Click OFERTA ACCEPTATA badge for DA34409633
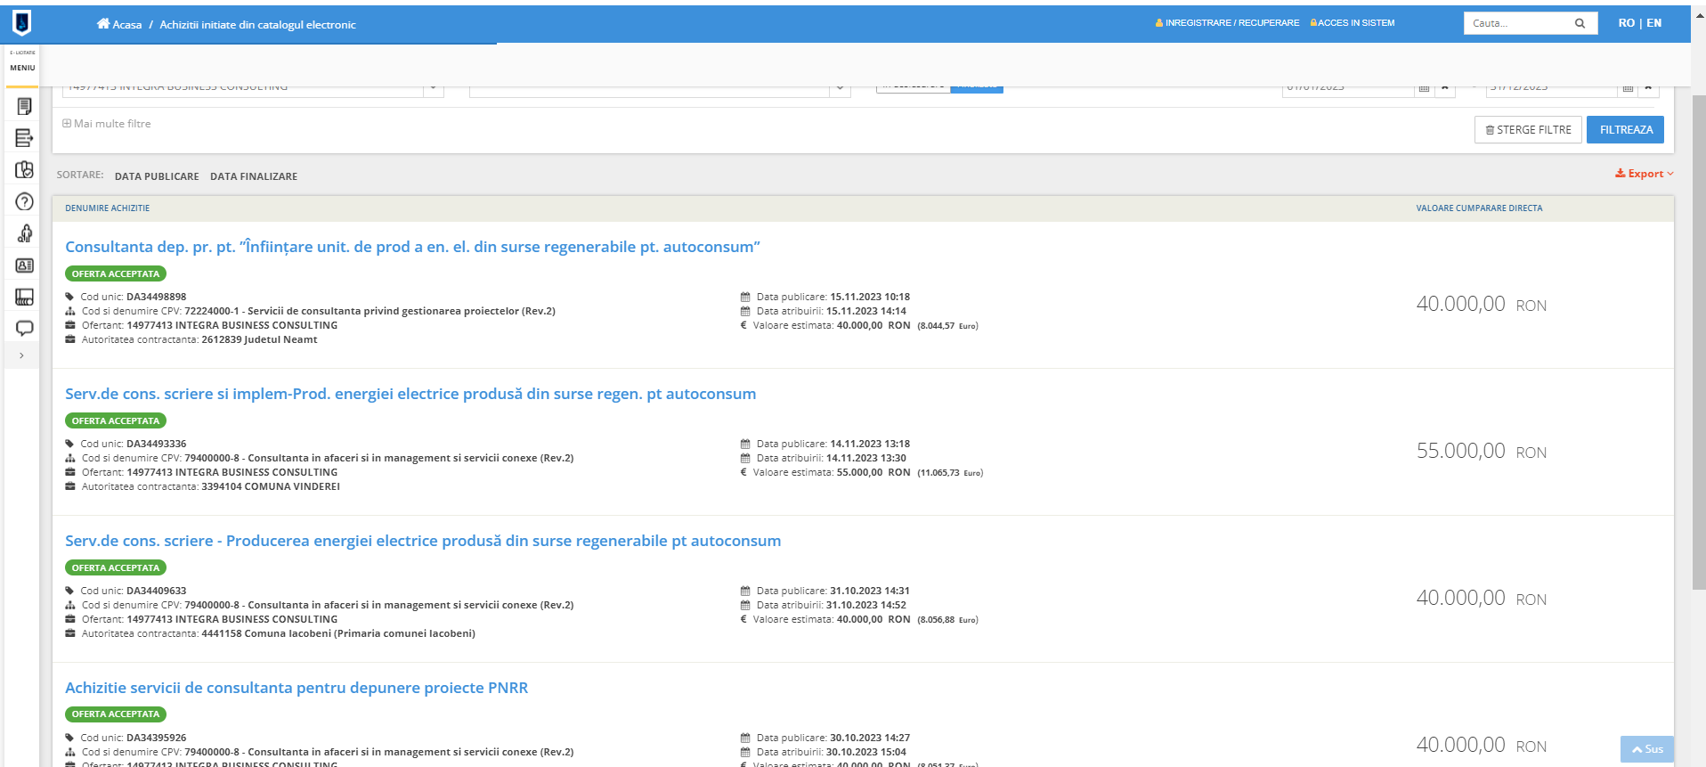The height and width of the screenshot is (767, 1706). [x=116, y=568]
